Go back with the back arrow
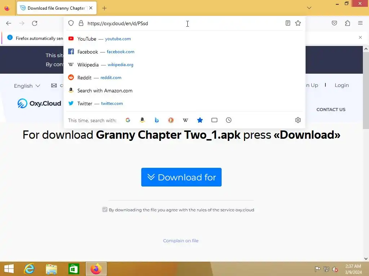The image size is (369, 276). pos(9,23)
